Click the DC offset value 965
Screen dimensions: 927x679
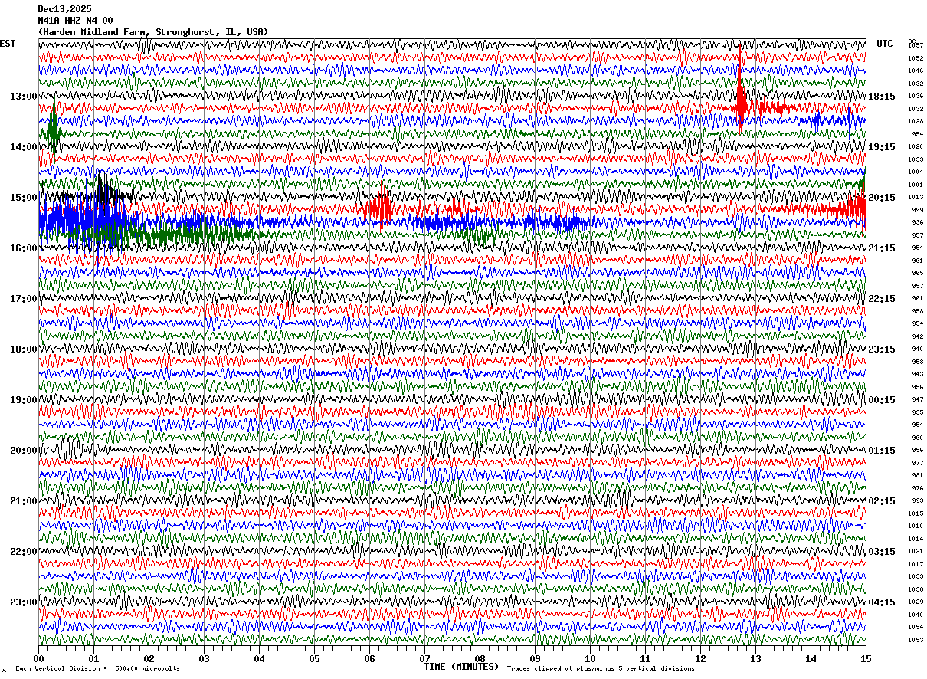pyautogui.click(x=917, y=273)
